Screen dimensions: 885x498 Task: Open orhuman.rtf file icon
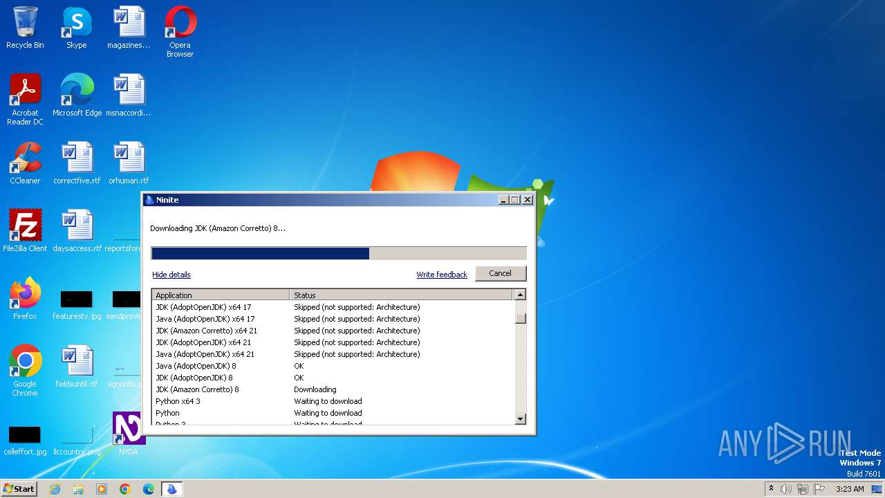tap(129, 163)
